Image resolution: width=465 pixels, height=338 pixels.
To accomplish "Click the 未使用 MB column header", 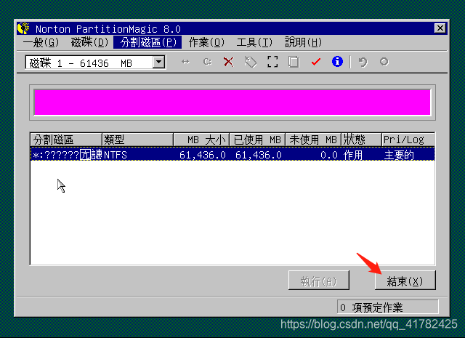I will [x=313, y=140].
